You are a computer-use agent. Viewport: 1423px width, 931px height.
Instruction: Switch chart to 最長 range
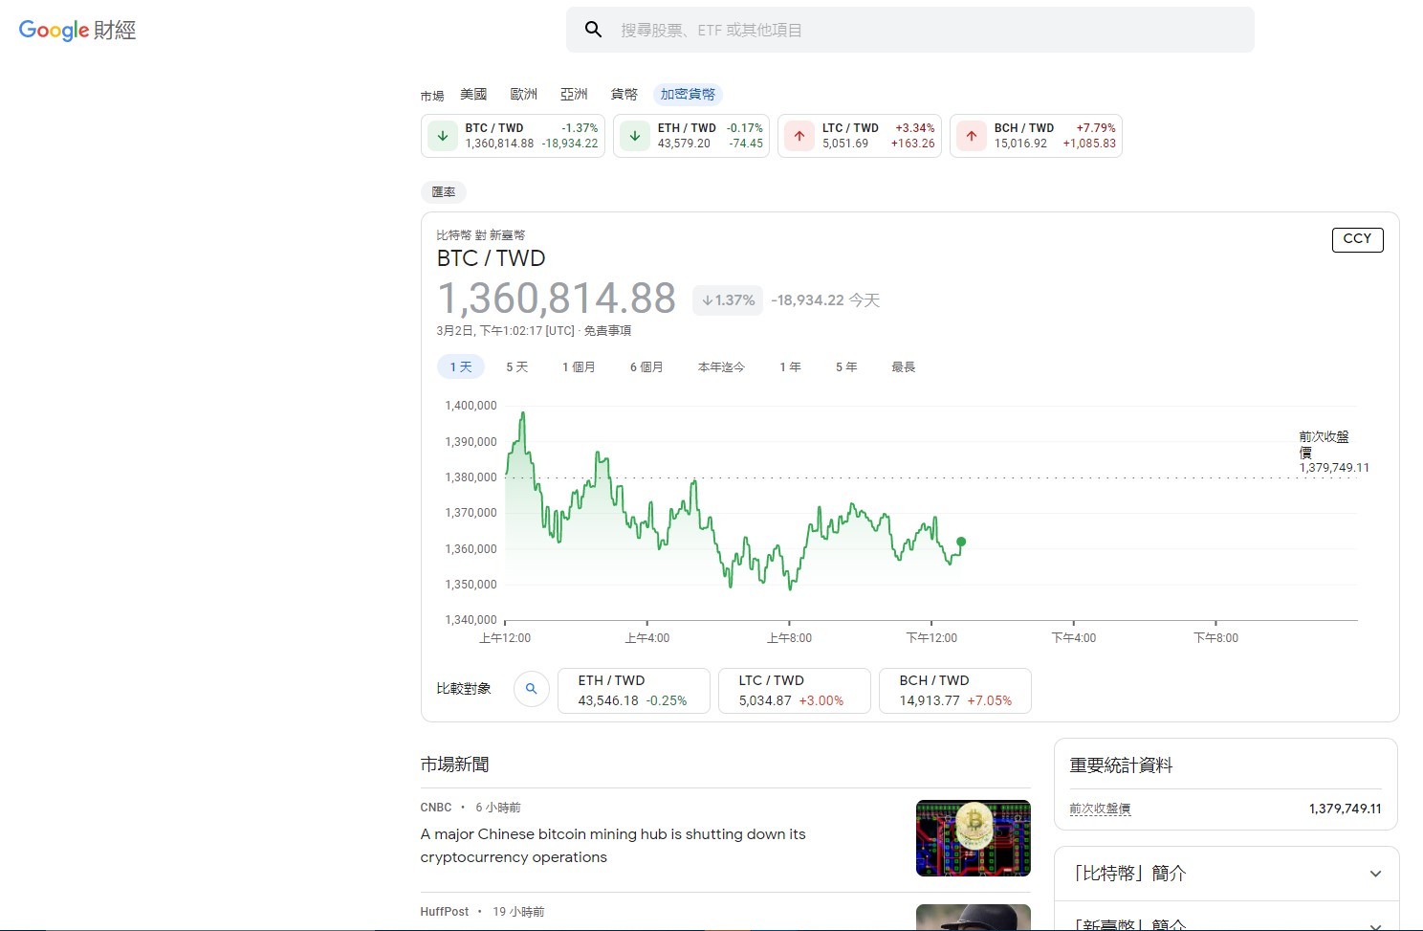pos(904,366)
